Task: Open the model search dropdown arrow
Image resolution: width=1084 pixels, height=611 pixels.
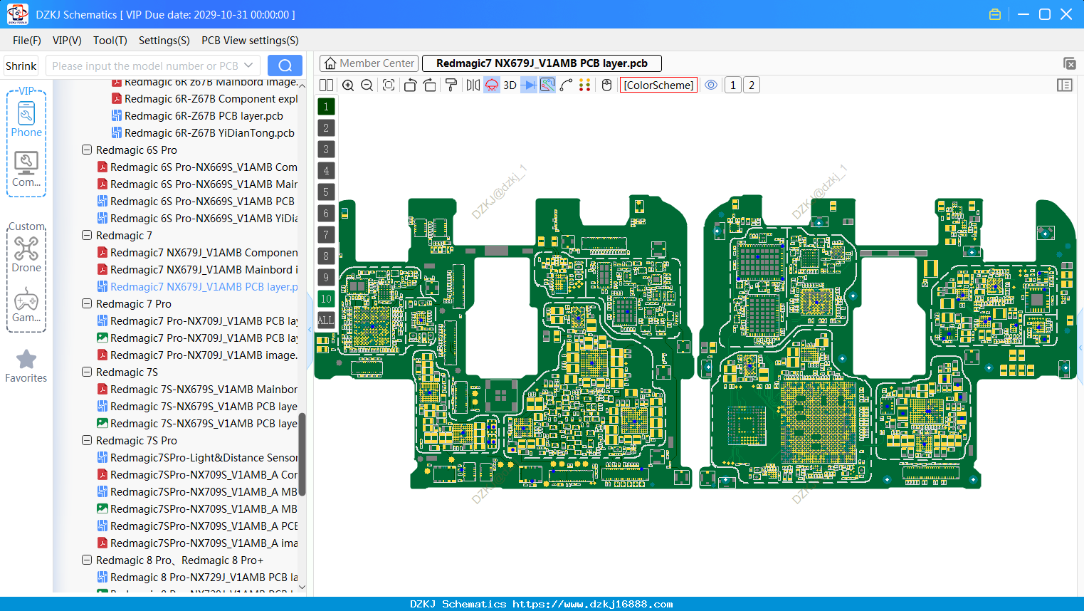Action: tap(248, 66)
